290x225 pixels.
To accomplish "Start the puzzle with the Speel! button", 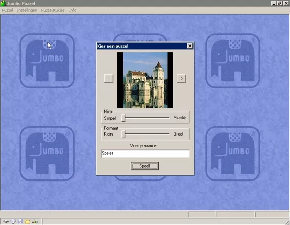I will pyautogui.click(x=145, y=166).
